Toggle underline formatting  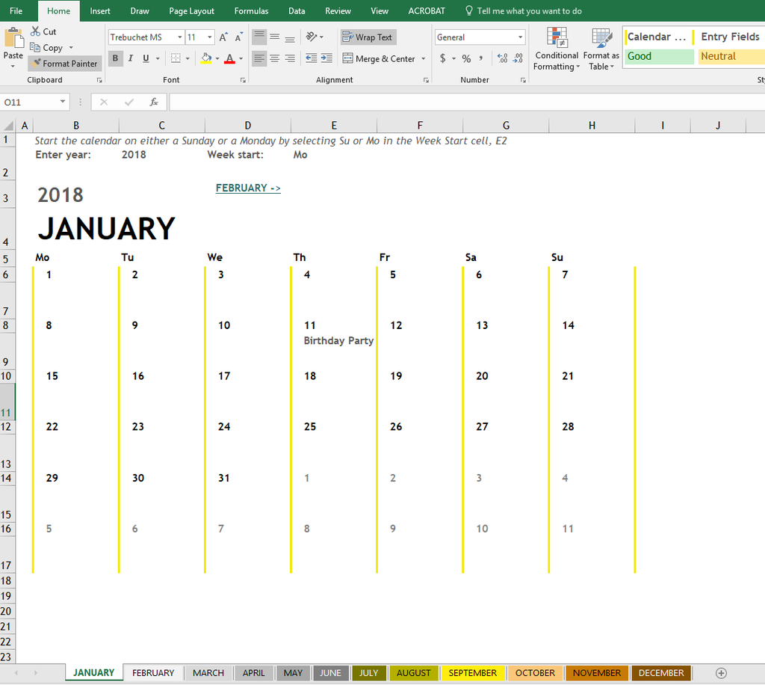coord(145,58)
